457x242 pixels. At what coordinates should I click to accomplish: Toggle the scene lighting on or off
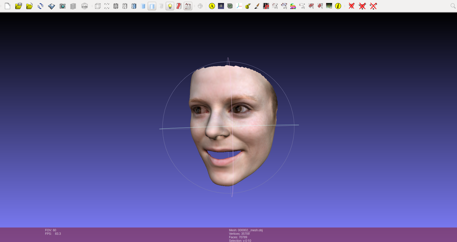(x=170, y=6)
